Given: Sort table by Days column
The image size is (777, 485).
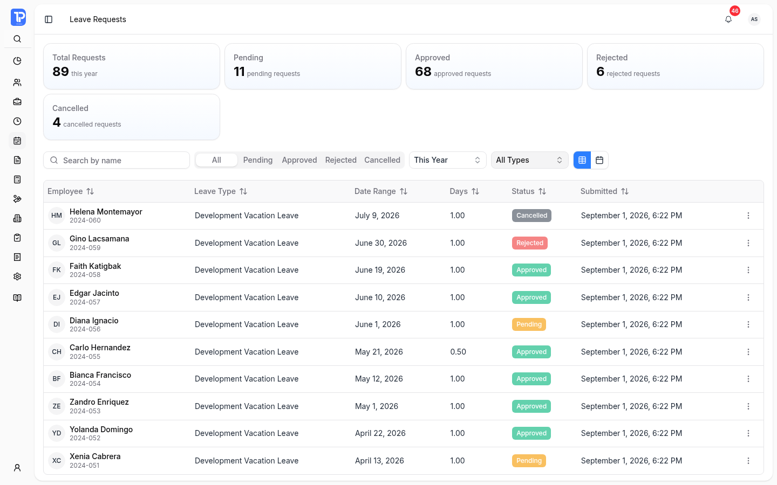Looking at the screenshot, I should click(465, 191).
